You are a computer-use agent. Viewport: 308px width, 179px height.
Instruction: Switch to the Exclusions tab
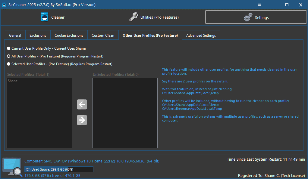tap(38, 35)
